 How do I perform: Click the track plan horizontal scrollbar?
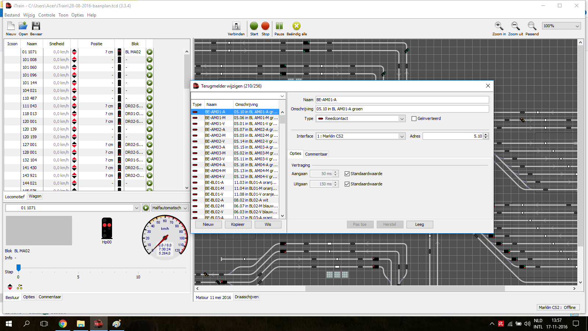(x=405, y=289)
